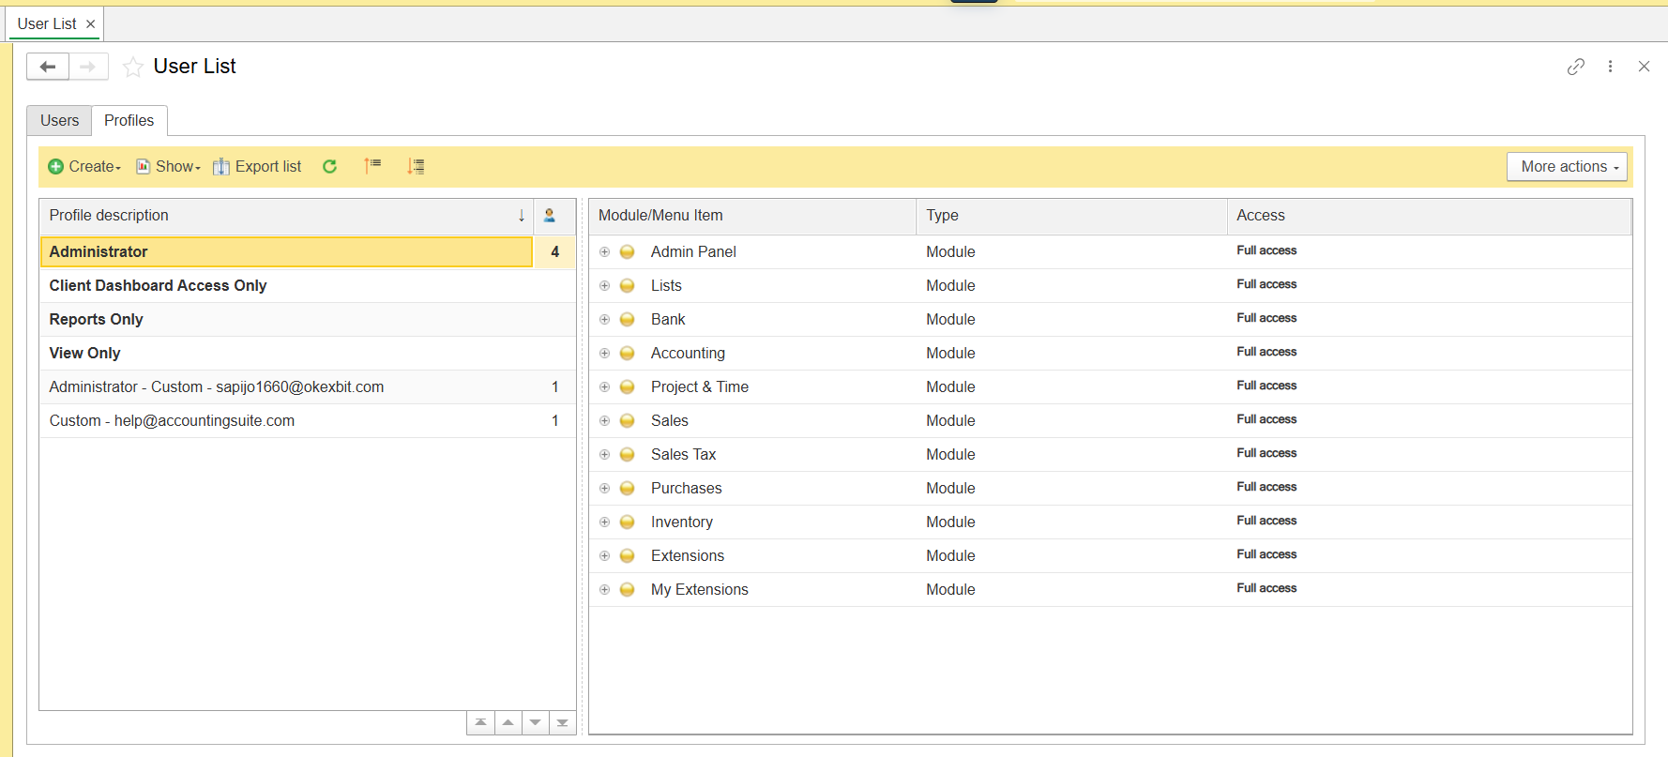
Task: Close the User List tab
Action: coord(90,24)
